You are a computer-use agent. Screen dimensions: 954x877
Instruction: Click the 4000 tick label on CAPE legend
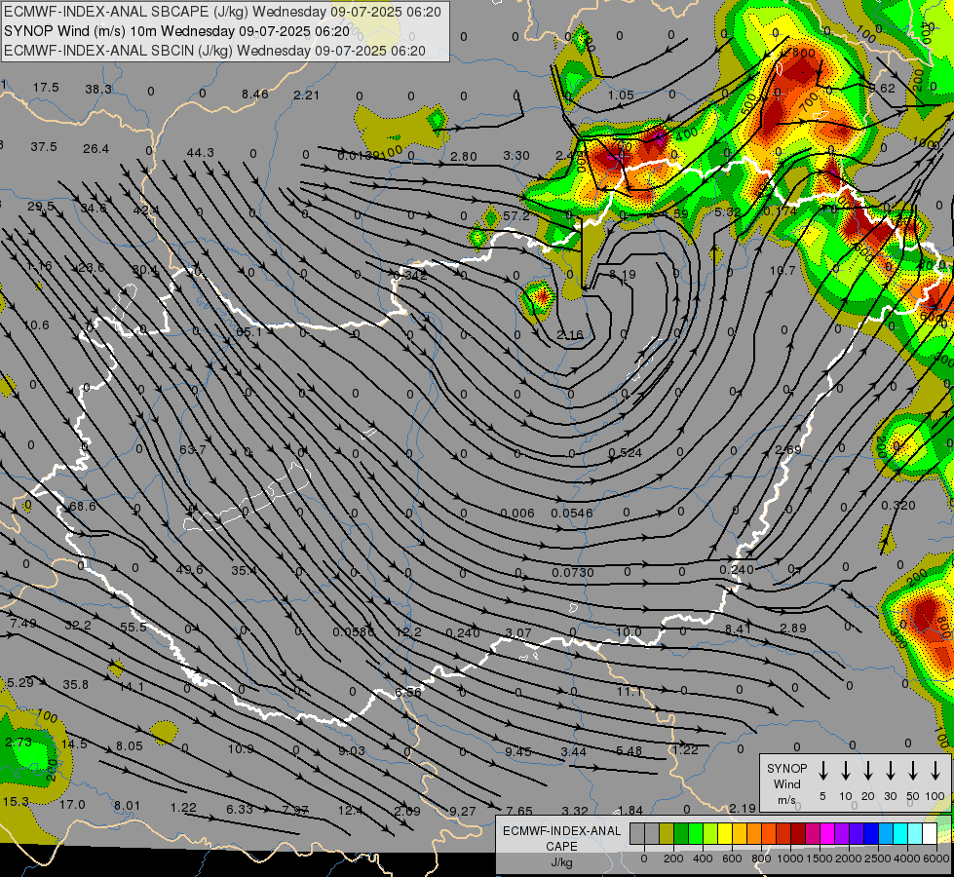point(908,858)
